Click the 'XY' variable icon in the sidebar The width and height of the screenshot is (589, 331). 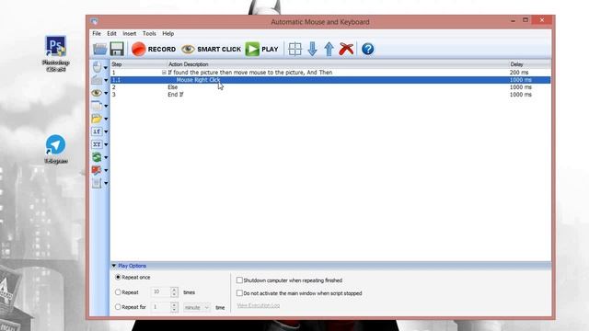click(97, 144)
